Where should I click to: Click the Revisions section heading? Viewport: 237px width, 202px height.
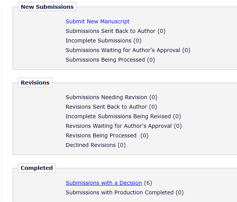coord(35,83)
